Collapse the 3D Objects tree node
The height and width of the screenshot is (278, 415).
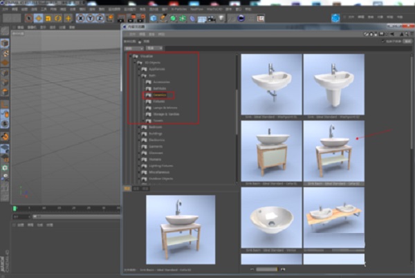point(135,64)
